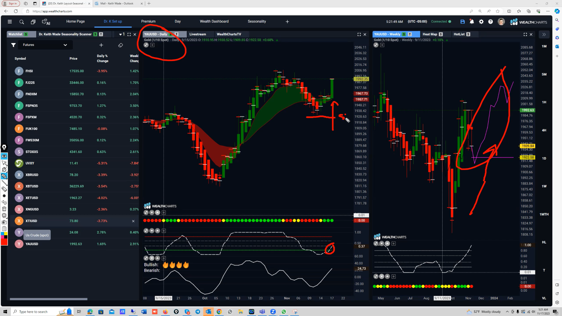Select the eraser drawing tool
This screenshot has height=316, width=562.
[x=4, y=189]
